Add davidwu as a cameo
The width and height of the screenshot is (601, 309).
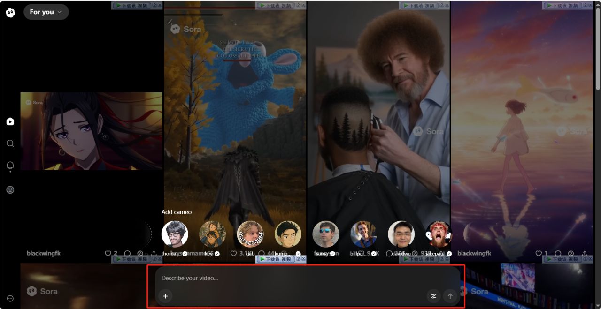(x=401, y=234)
